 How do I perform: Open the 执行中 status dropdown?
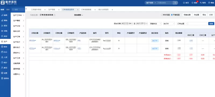point(169,24)
